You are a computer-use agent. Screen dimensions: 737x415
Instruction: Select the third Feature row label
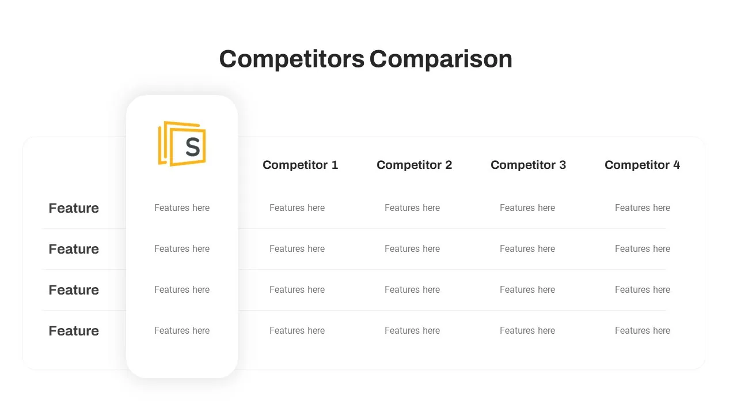pos(74,290)
